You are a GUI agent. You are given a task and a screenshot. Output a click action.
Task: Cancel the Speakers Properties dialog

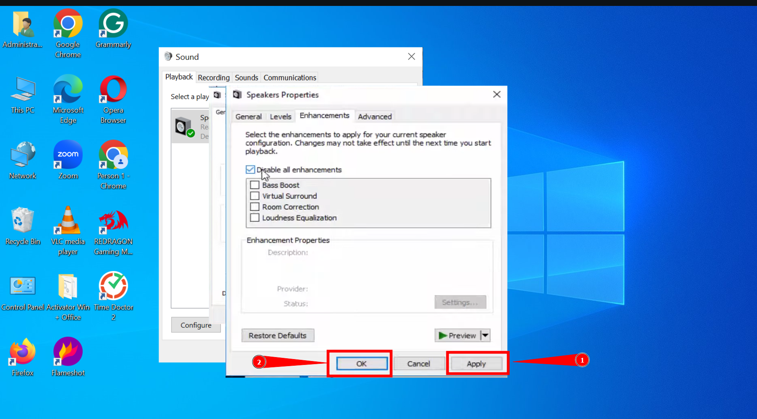point(419,364)
